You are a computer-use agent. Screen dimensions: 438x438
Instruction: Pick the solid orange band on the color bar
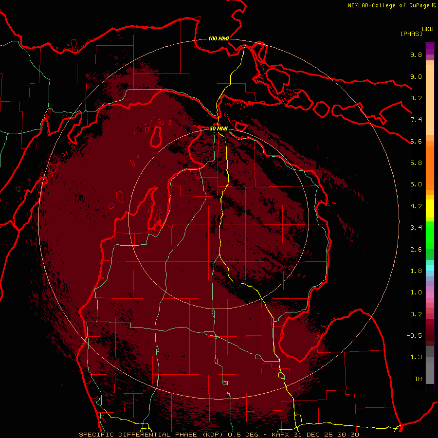(x=430, y=167)
